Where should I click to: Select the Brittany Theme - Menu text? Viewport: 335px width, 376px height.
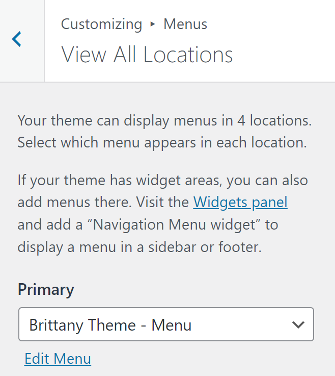click(110, 324)
